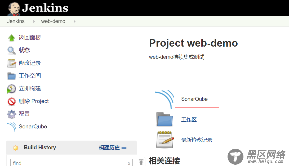The width and height of the screenshot is (289, 166).
Task: Click the large folder 工作区 icon
Action: 164,120
